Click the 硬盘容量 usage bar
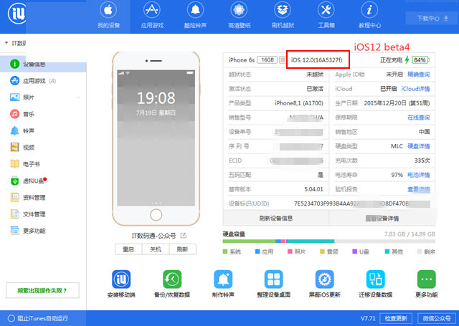 [x=328, y=241]
